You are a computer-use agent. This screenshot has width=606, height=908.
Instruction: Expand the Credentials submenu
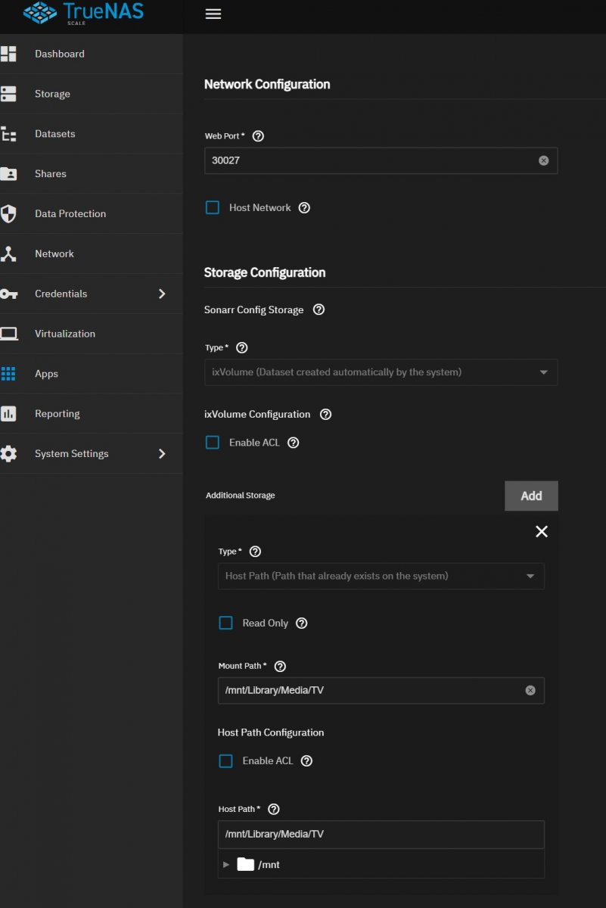161,294
